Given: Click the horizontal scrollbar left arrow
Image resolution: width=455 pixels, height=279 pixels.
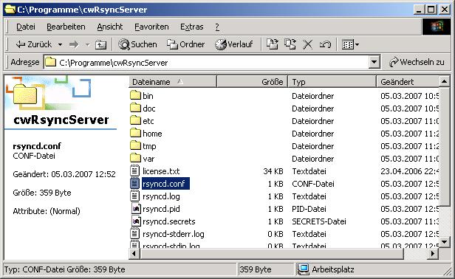Looking at the screenshot, I should (134, 254).
